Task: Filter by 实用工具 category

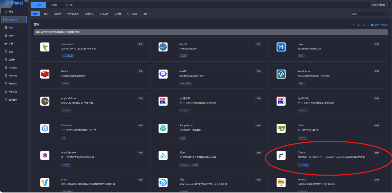Action: pyautogui.click(x=104, y=14)
